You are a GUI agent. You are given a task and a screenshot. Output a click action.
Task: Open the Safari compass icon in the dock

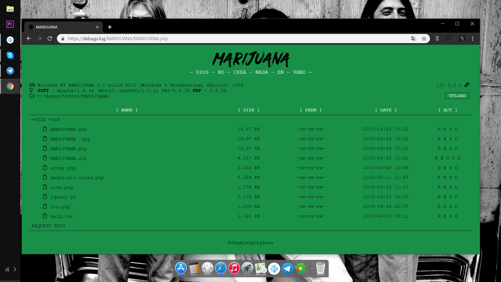click(221, 268)
